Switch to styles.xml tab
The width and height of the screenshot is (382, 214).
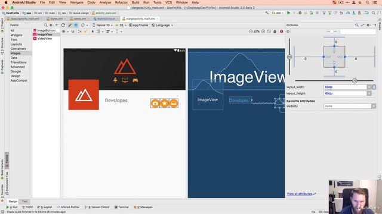click(56, 18)
